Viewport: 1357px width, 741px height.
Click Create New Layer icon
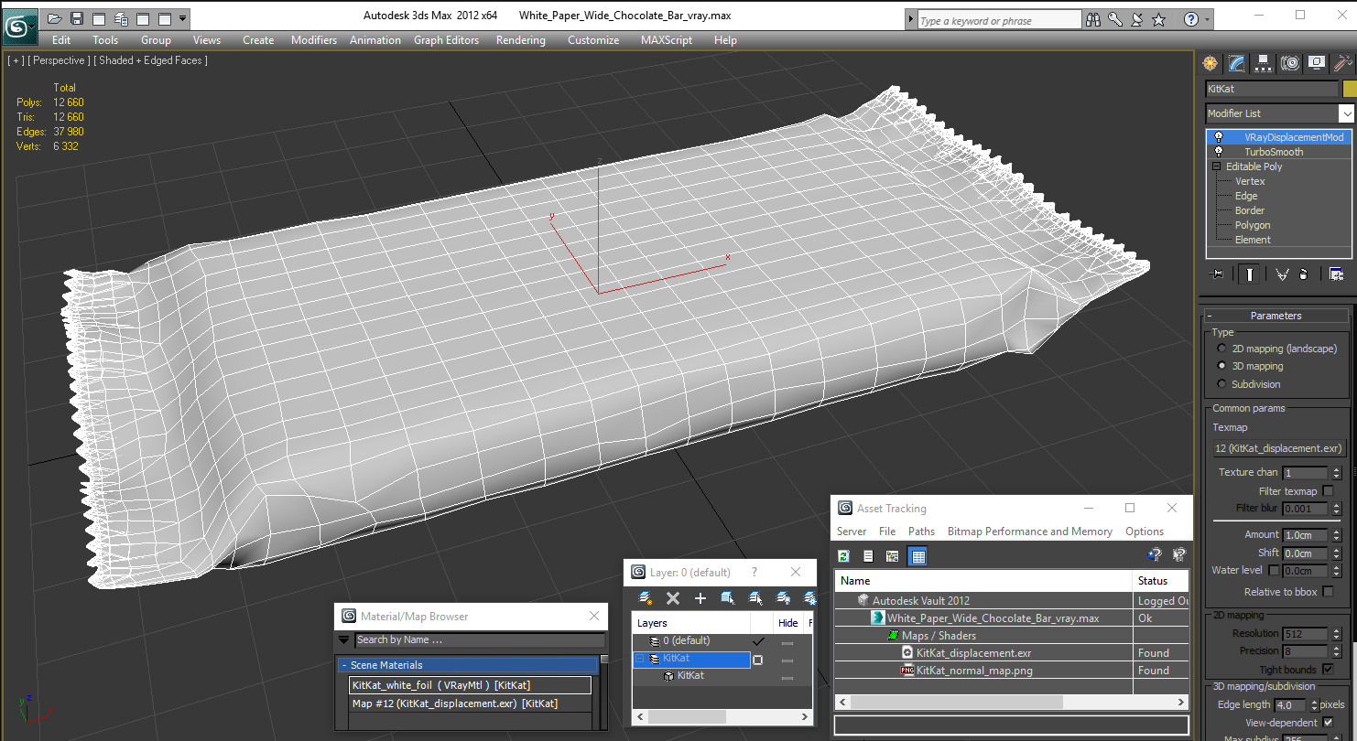coord(646,598)
